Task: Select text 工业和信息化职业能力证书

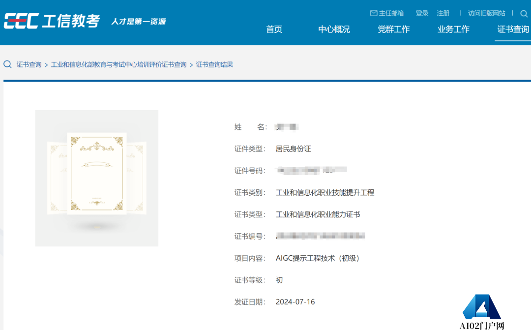Action: [x=318, y=214]
